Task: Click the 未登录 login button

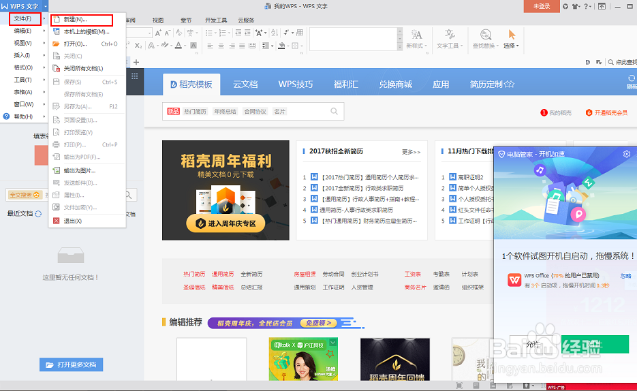Action: 542,7
